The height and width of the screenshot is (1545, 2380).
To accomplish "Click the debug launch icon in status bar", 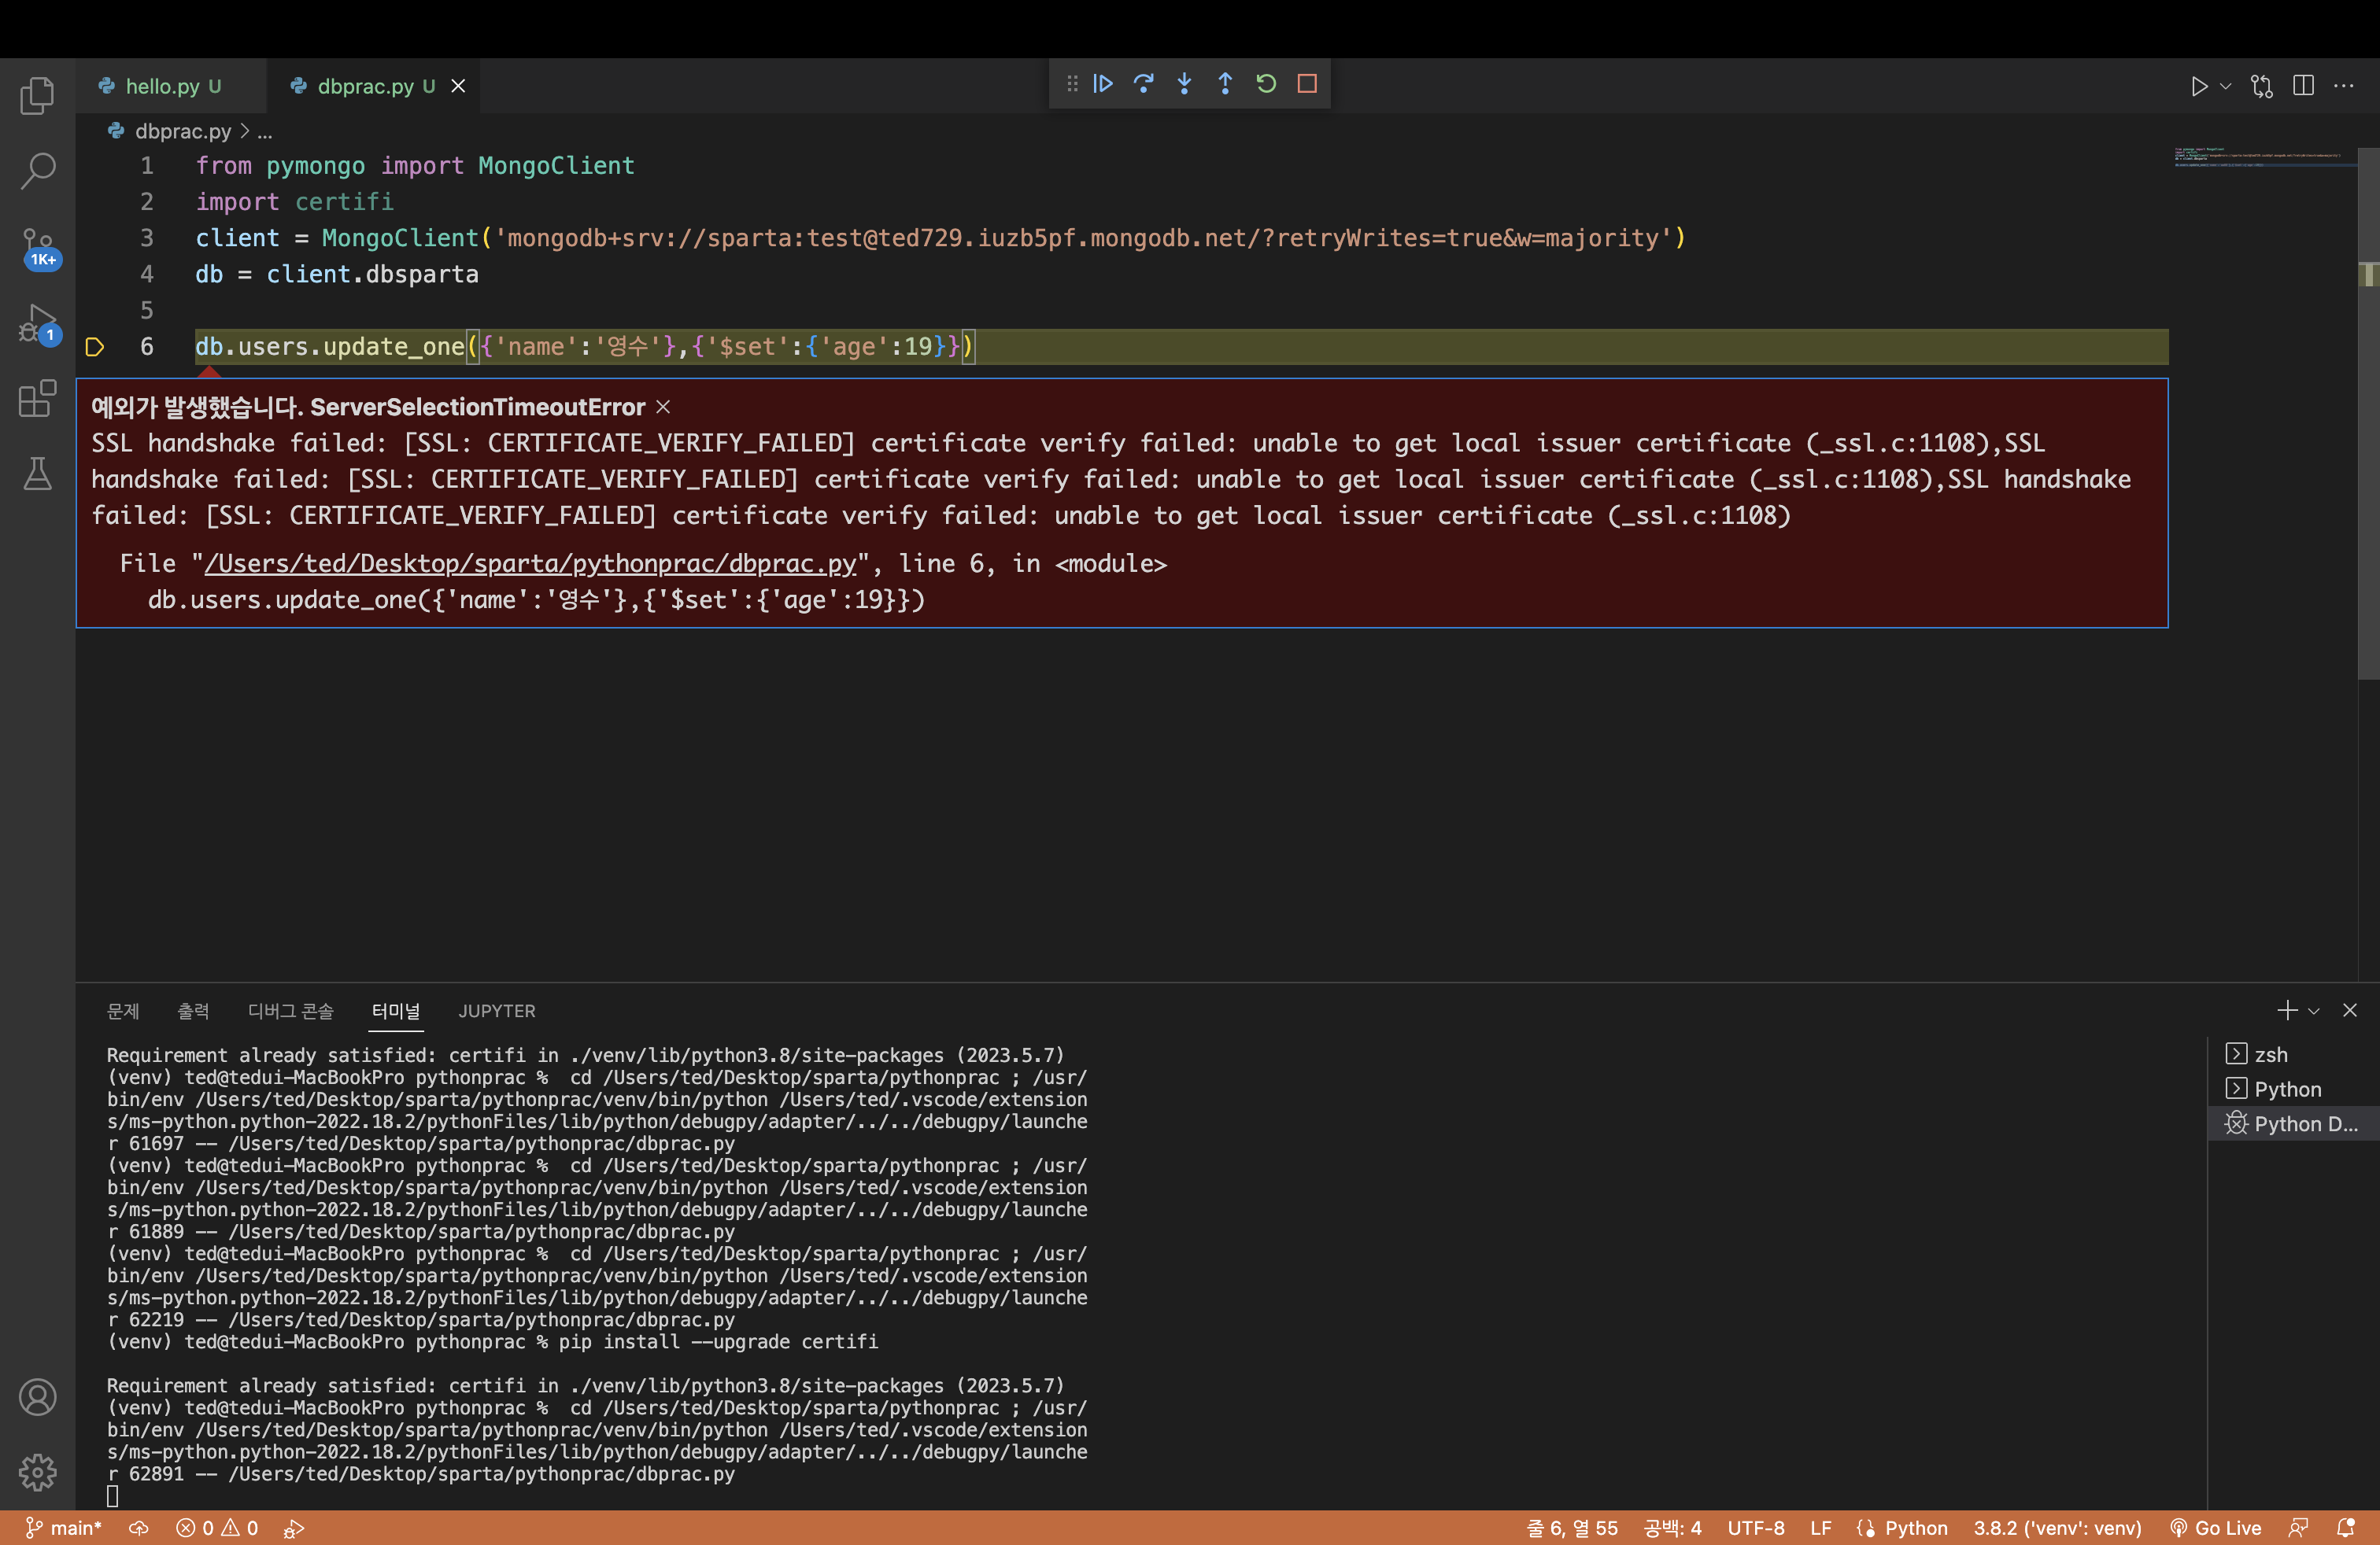I will [294, 1528].
